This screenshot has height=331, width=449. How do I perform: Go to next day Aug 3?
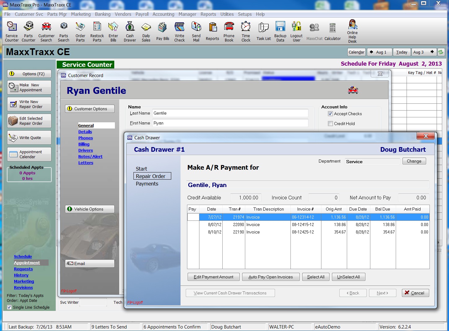424,52
